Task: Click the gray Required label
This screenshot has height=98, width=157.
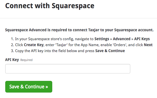Action: pos(26,60)
